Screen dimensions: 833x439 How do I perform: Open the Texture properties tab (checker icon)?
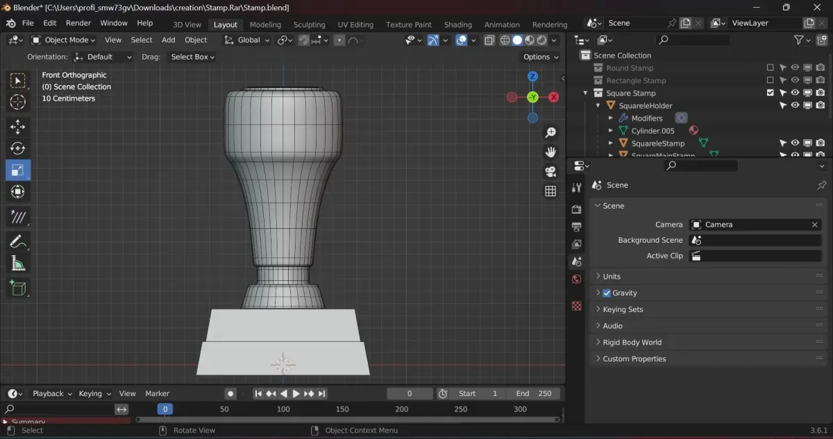pyautogui.click(x=576, y=306)
